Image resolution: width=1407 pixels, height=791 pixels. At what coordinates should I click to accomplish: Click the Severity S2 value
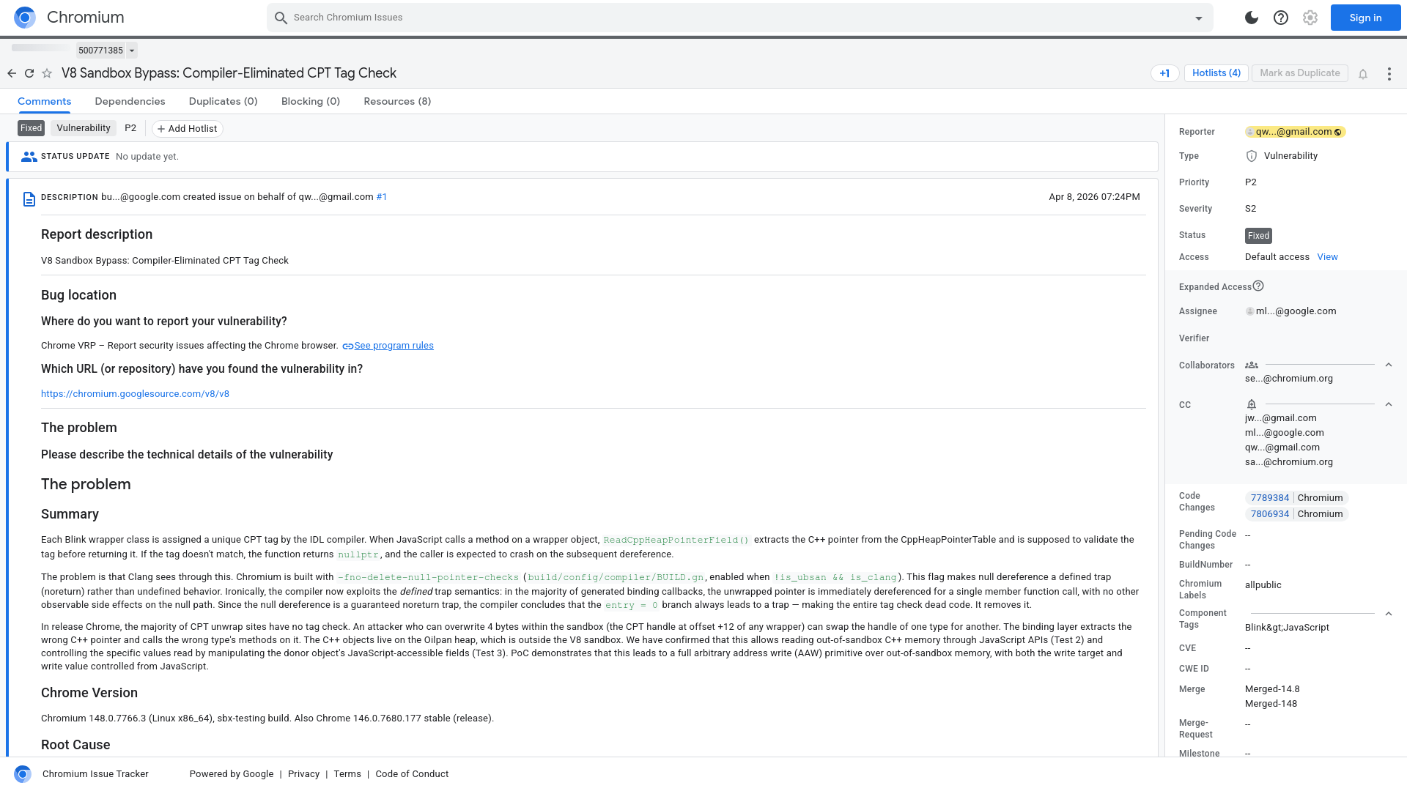pos(1250,209)
